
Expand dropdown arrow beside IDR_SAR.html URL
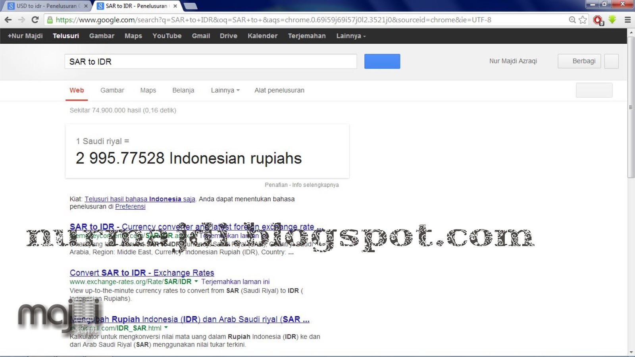[166, 328]
